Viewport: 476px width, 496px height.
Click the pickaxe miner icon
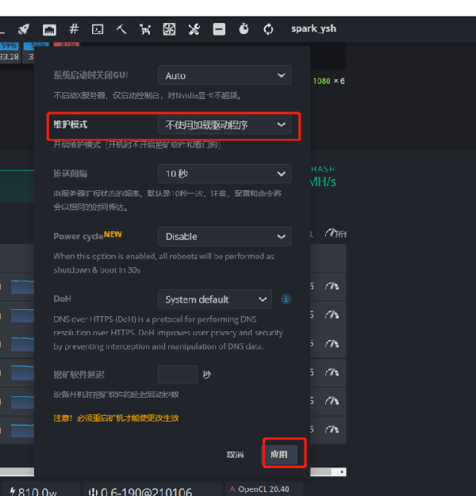(x=121, y=29)
